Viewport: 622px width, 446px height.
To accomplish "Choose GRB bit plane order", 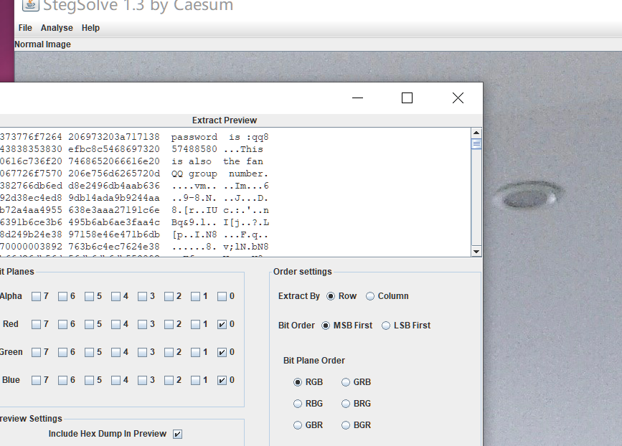I will point(346,382).
